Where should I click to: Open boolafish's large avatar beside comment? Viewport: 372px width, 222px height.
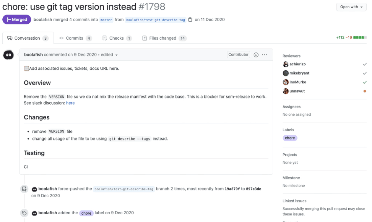click(x=8, y=55)
